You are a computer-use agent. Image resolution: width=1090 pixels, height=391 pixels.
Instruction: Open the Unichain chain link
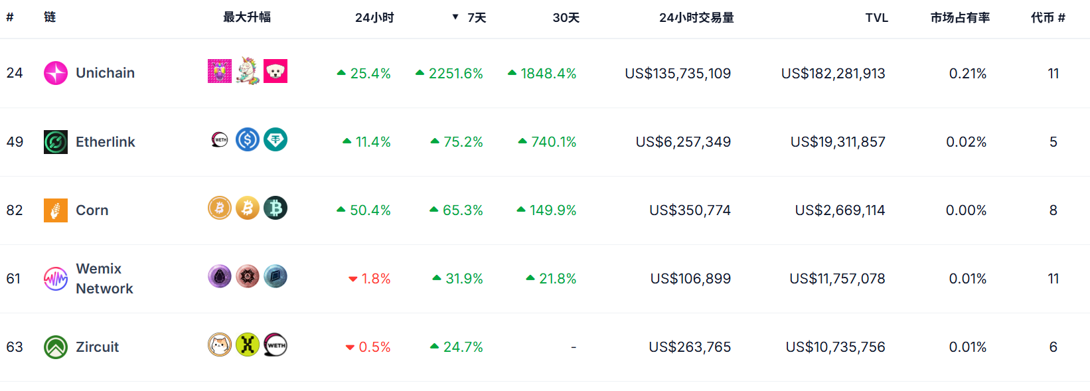tap(105, 73)
